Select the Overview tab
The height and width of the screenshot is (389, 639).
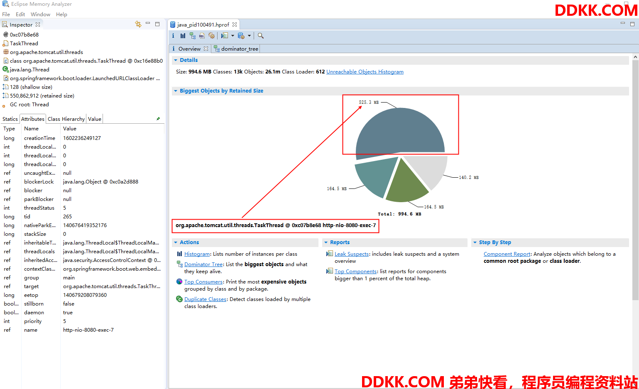click(x=189, y=49)
